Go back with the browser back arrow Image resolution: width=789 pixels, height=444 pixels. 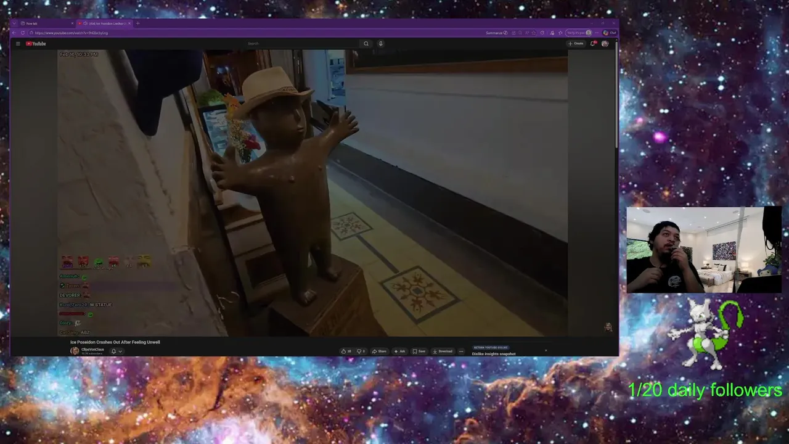click(x=14, y=33)
